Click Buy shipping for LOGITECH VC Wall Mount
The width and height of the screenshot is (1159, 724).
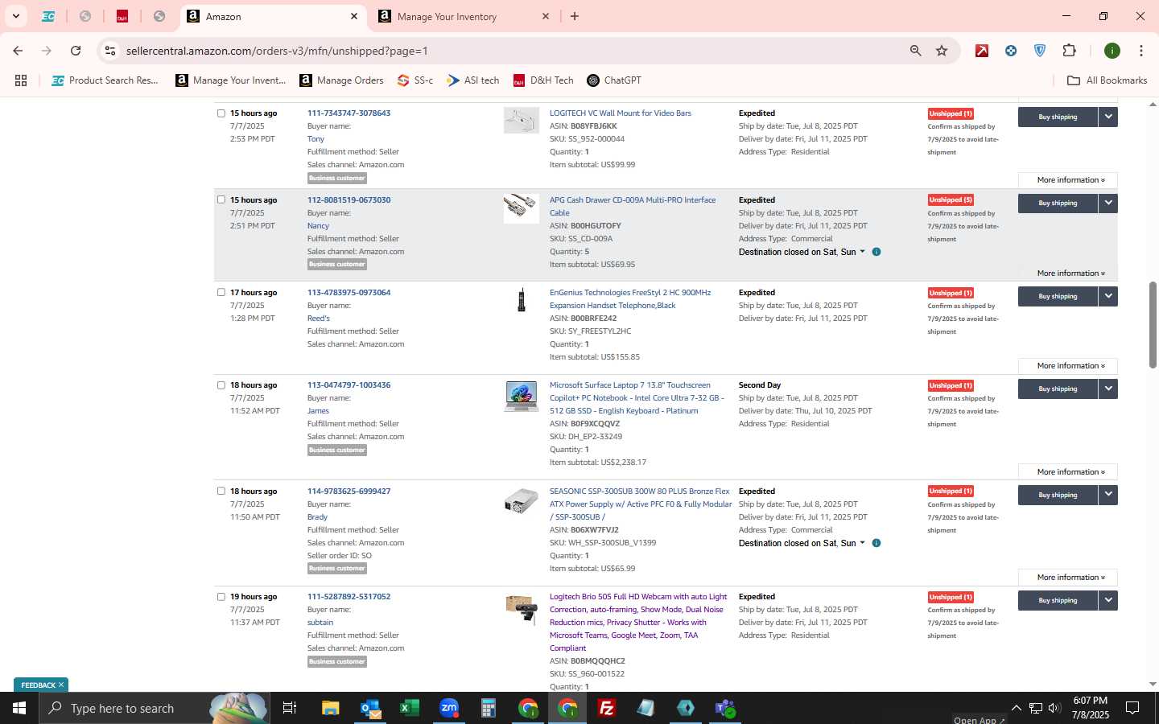click(x=1058, y=117)
